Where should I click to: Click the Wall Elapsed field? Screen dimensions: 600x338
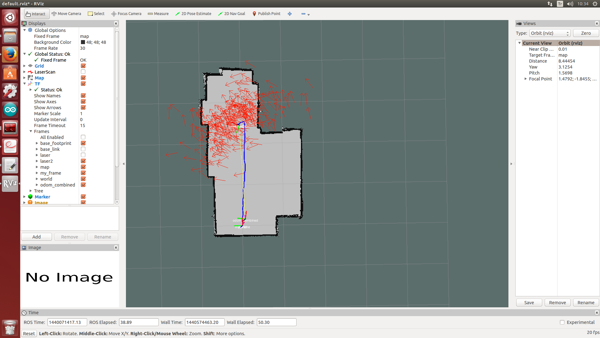276,322
